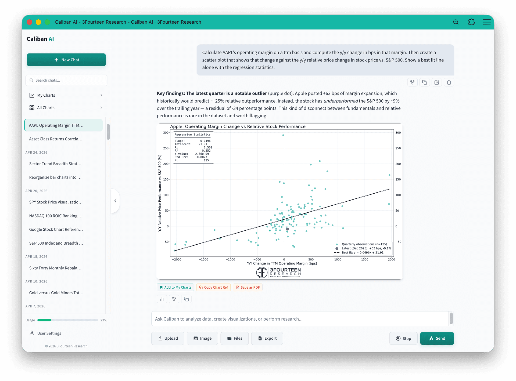Click the user profile icon next to User Settings
Screen dimensions: 516x381
(x=32, y=333)
